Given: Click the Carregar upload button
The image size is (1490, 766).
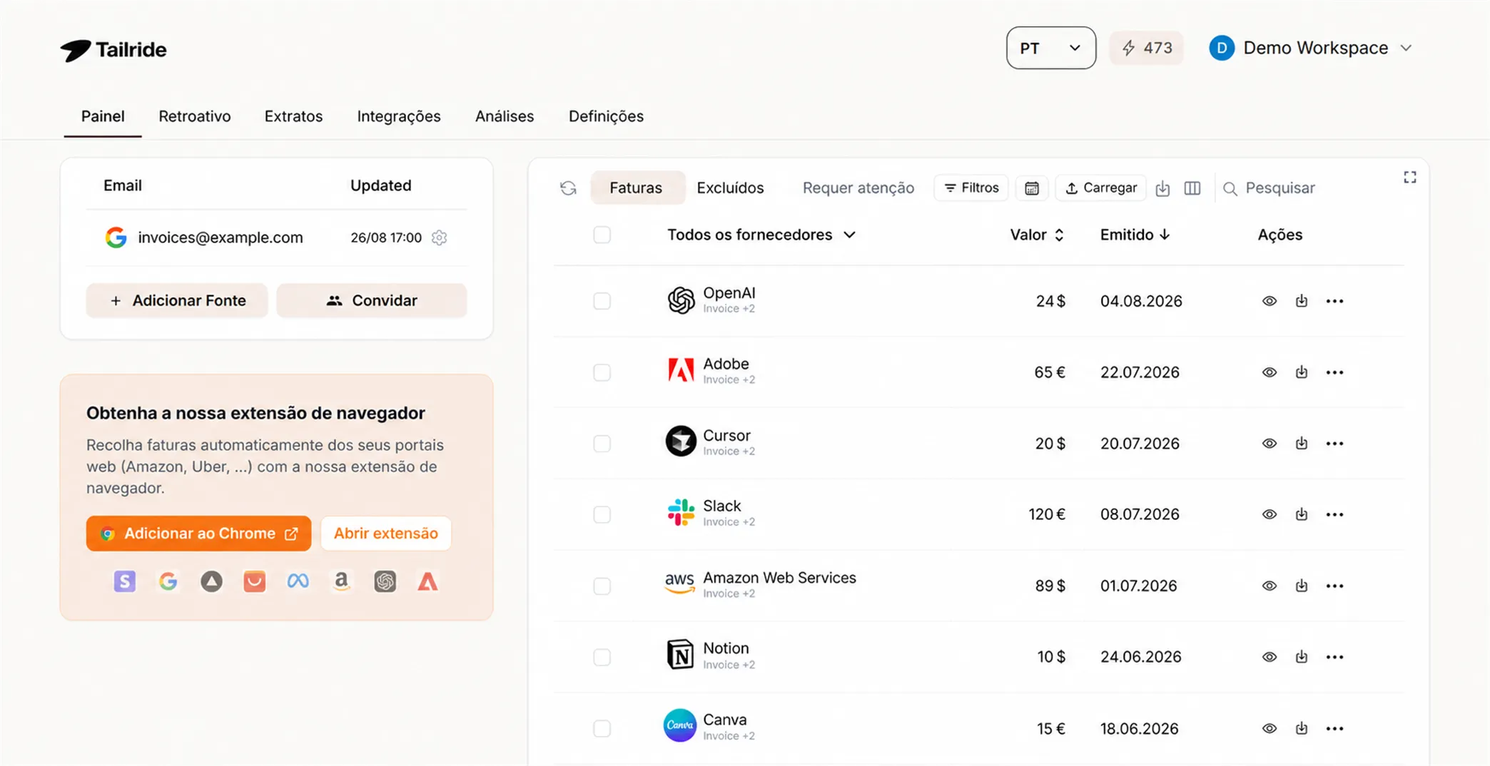Looking at the screenshot, I should click(1101, 188).
